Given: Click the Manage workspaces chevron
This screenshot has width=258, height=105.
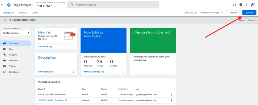Looking at the screenshot, I should [123, 72].
